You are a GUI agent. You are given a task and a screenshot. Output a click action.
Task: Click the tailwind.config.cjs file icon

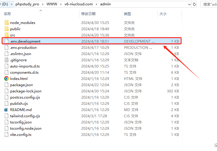coord(7,116)
